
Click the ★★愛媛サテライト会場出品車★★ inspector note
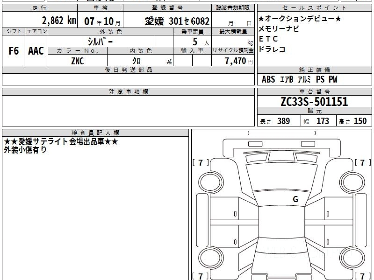click(60, 142)
